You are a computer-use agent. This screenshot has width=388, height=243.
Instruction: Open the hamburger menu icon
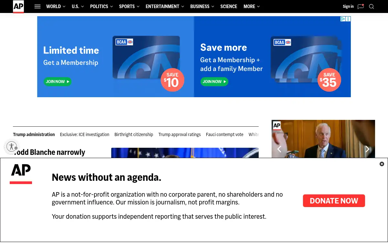(38, 6)
